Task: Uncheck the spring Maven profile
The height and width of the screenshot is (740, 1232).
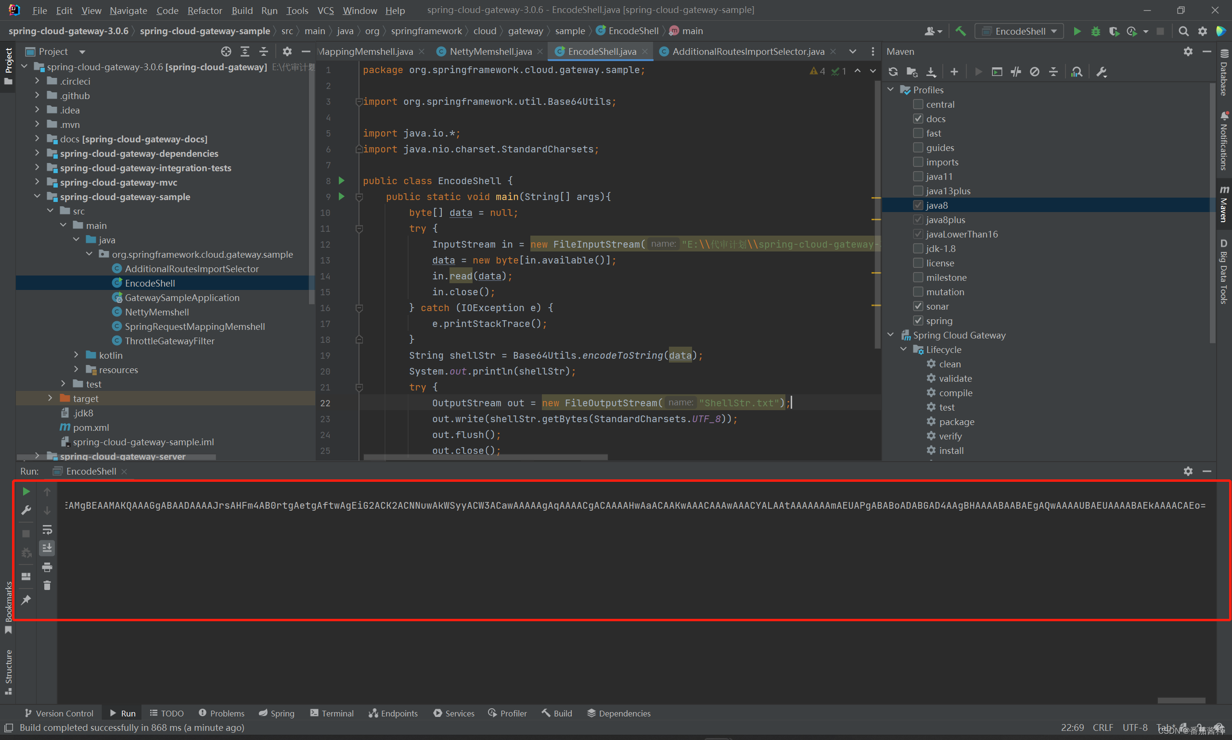Action: point(918,321)
